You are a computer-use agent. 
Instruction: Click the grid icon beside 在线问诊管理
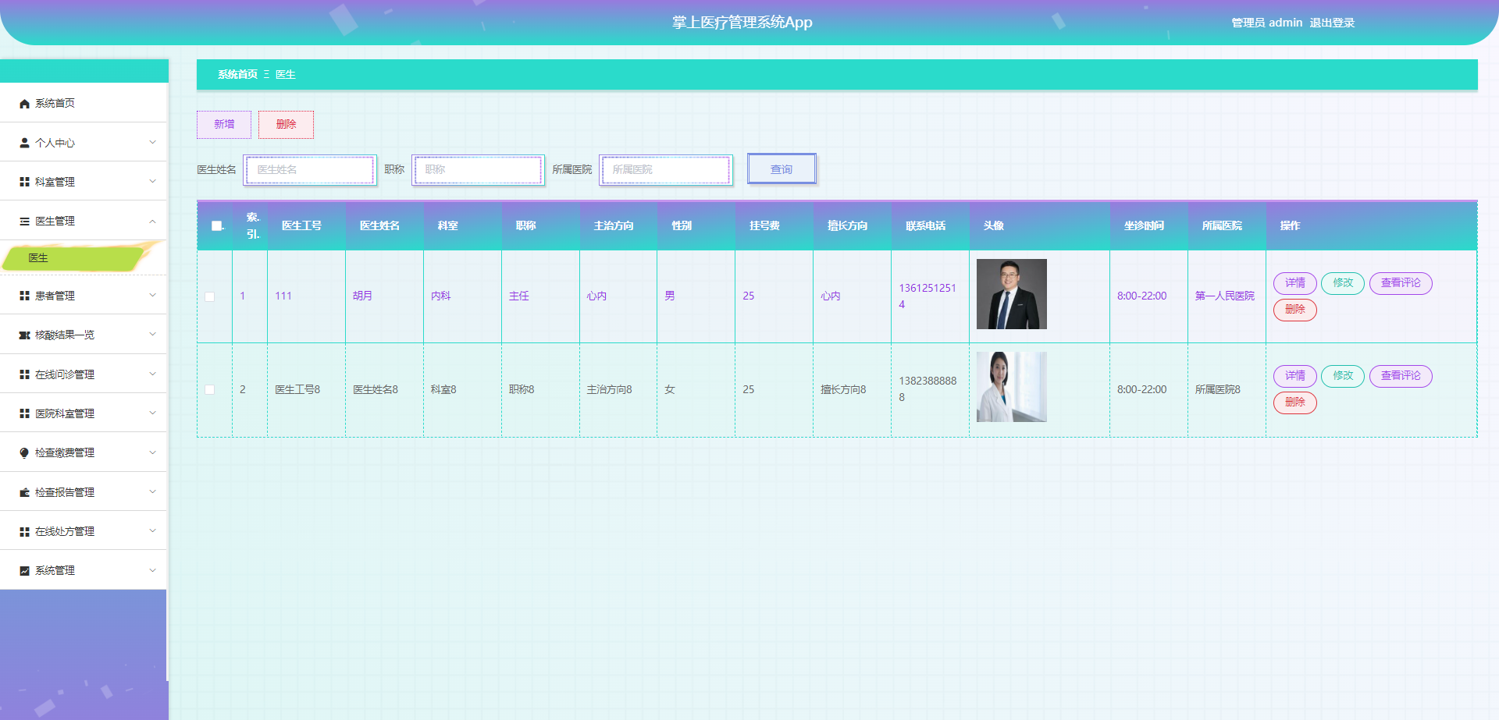point(24,374)
